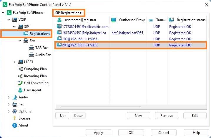Click the green Call Forwarding phone icon
This screenshot has width=211, height=138.
pos(20,83)
